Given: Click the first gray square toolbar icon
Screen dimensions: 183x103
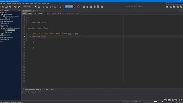Looking at the screenshot, I should click(84, 7).
